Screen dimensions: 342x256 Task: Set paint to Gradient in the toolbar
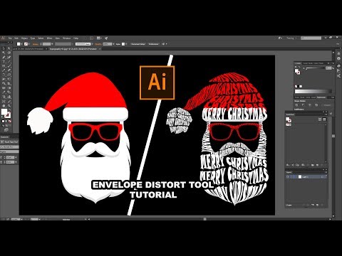(x=6, y=121)
